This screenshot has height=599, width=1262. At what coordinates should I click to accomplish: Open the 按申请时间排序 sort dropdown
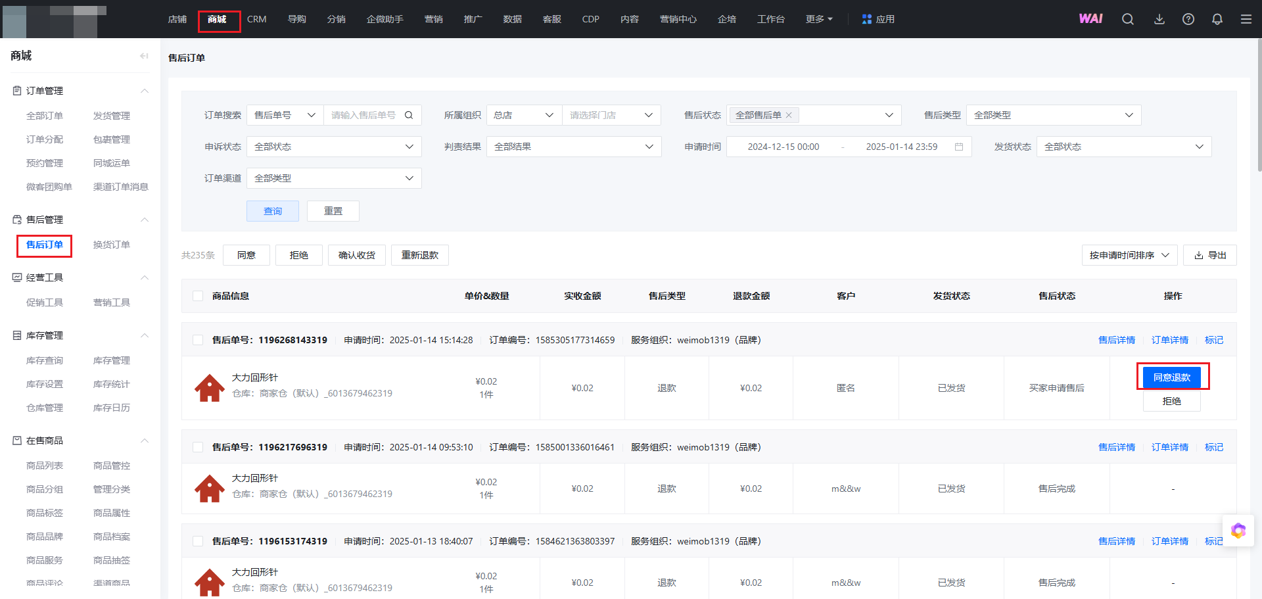click(x=1129, y=255)
